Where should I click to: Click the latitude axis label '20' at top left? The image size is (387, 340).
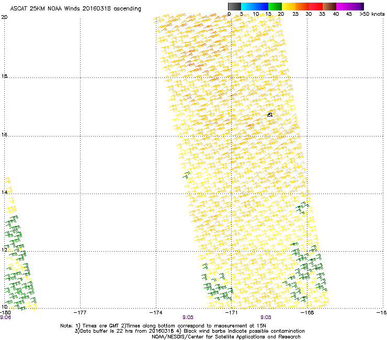4,17
